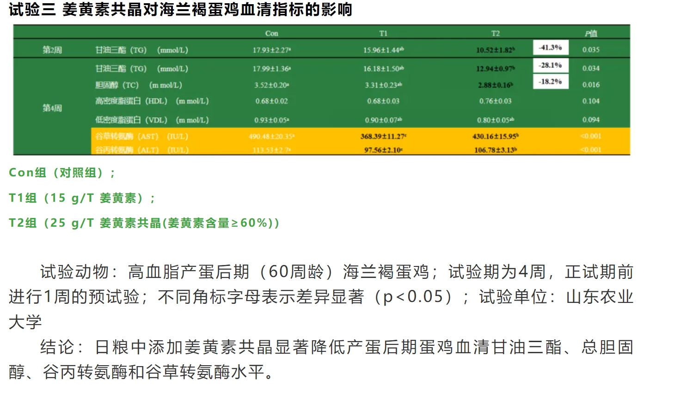This screenshot has height=404, width=693.
Task: Select the Con column header in table
Action: [x=271, y=33]
